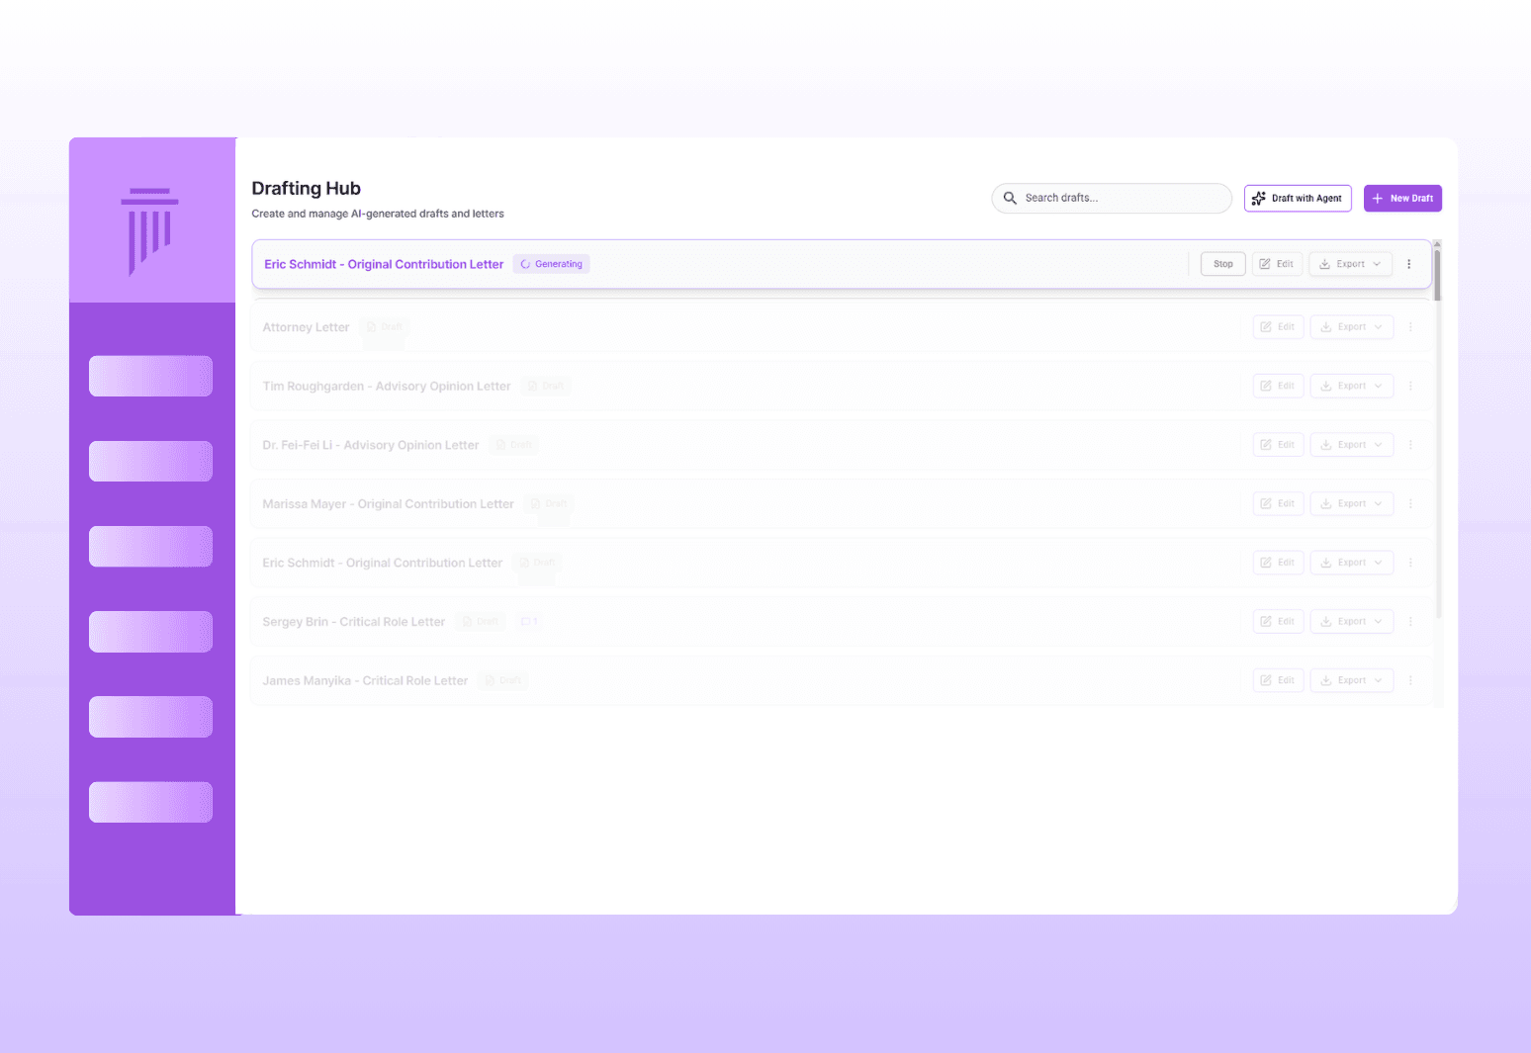Click the pillar logo in sidebar

pyautogui.click(x=150, y=231)
